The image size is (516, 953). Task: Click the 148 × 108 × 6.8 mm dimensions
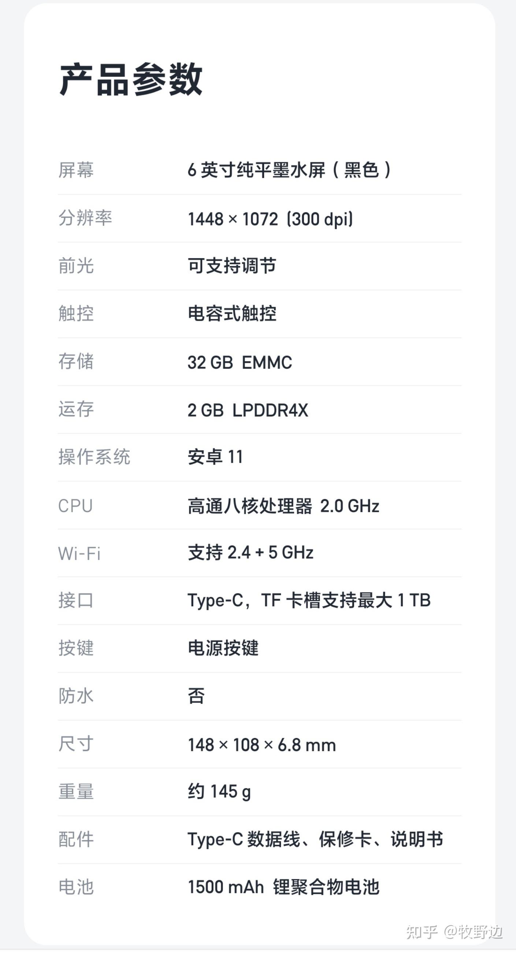pyautogui.click(x=262, y=744)
